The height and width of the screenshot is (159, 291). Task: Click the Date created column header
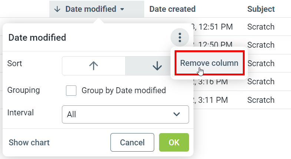172,9
